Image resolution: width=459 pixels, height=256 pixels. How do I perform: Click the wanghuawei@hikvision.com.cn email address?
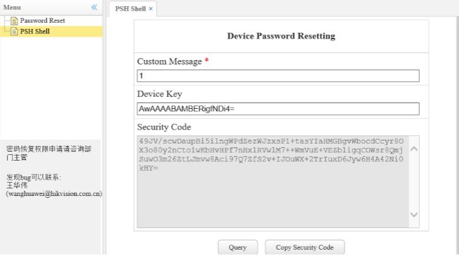(x=54, y=194)
